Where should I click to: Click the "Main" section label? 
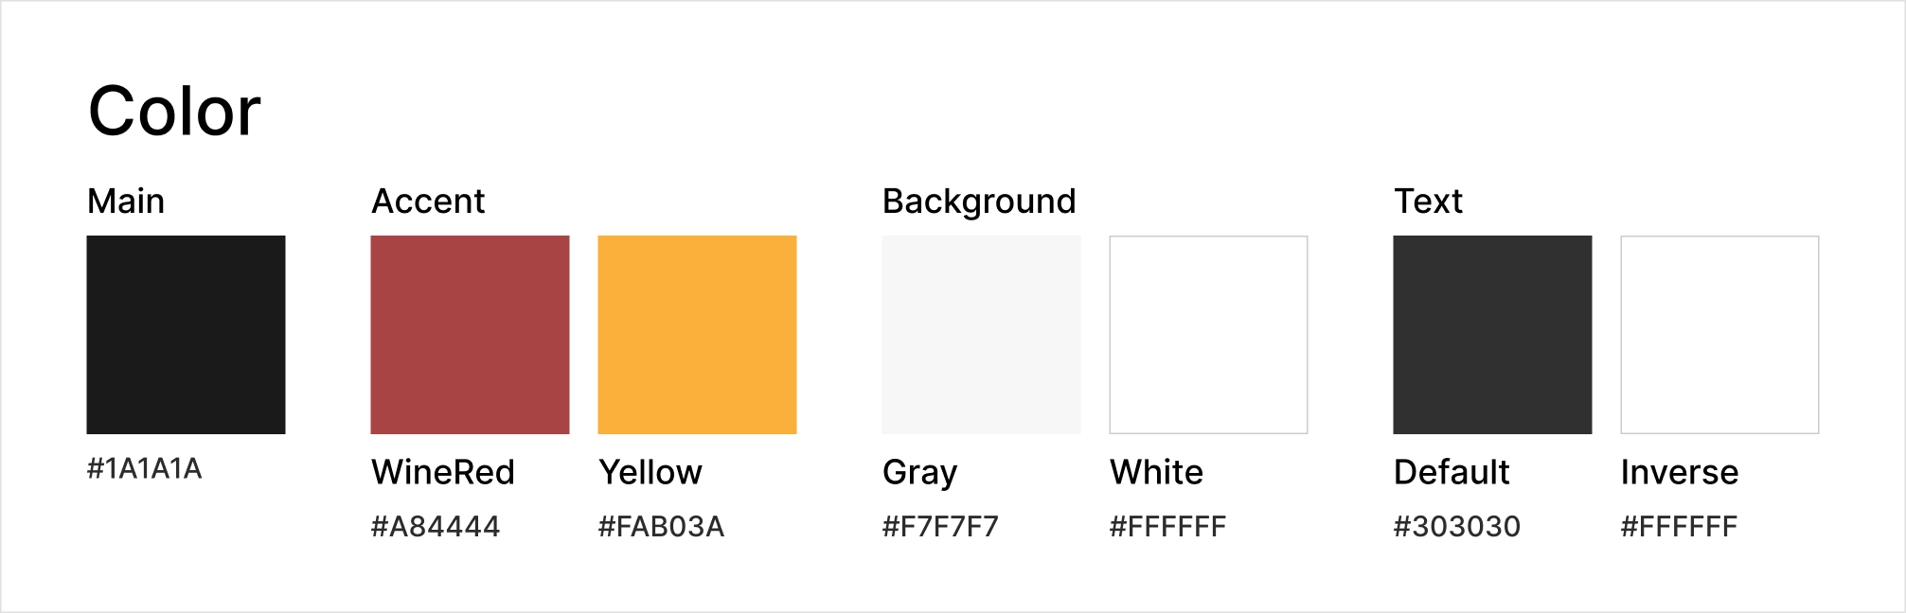(x=126, y=201)
